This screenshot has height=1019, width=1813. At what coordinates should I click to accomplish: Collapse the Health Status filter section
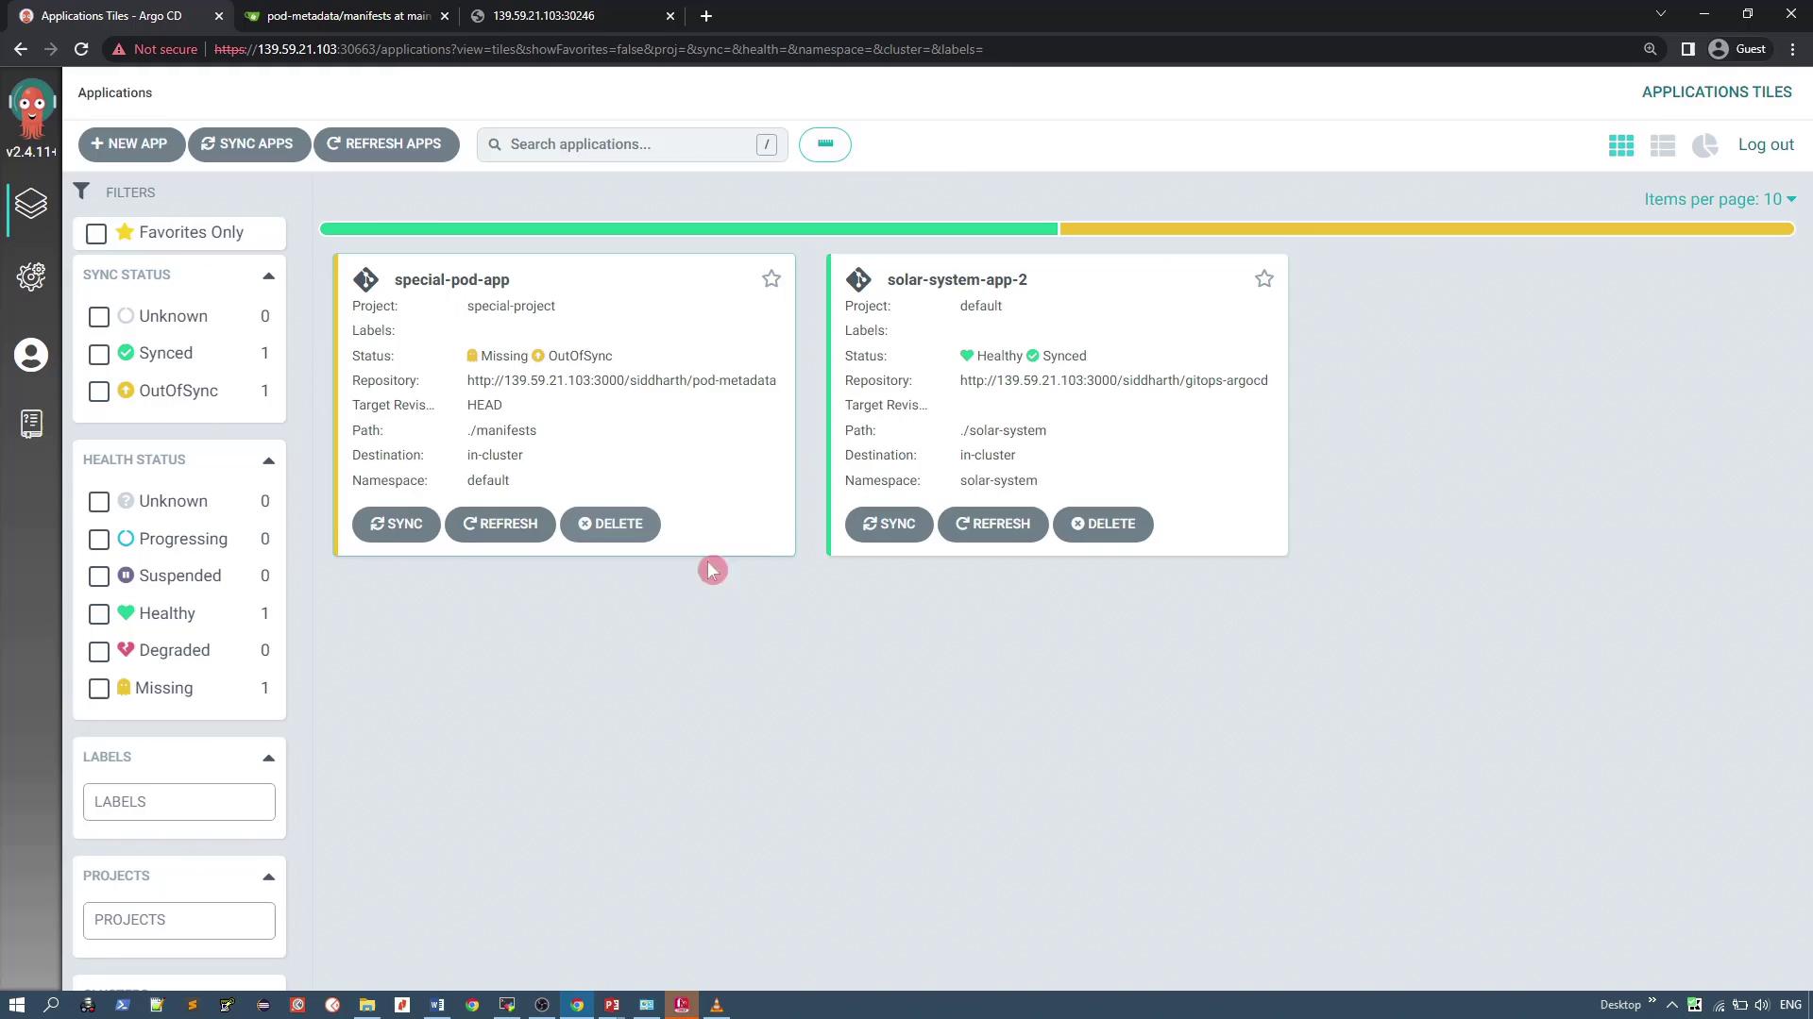268,460
